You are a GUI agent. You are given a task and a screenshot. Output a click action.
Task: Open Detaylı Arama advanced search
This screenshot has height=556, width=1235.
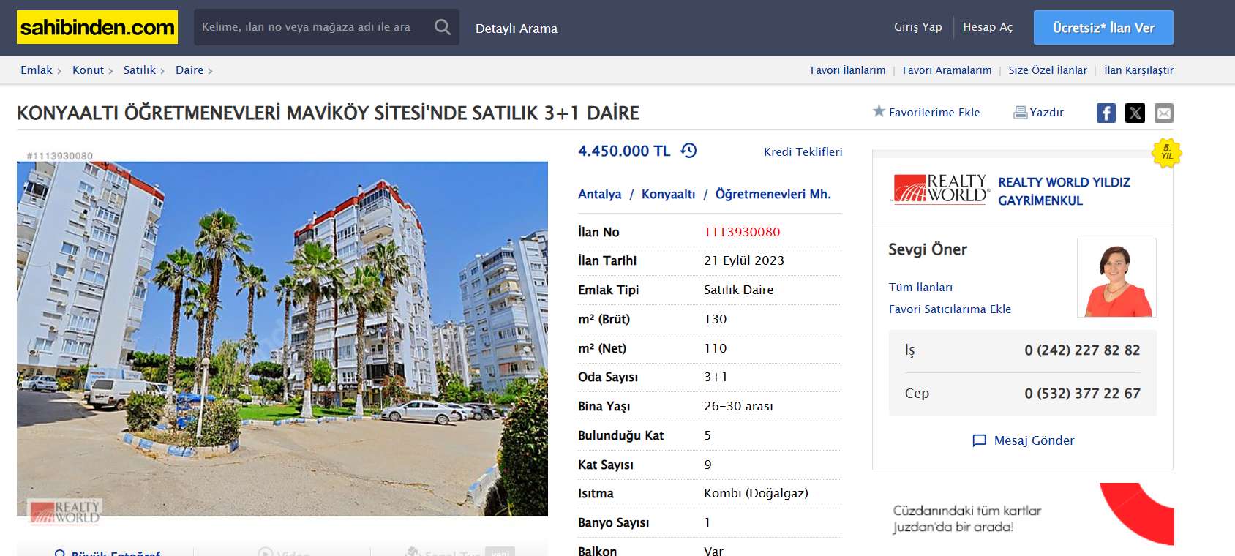[517, 29]
